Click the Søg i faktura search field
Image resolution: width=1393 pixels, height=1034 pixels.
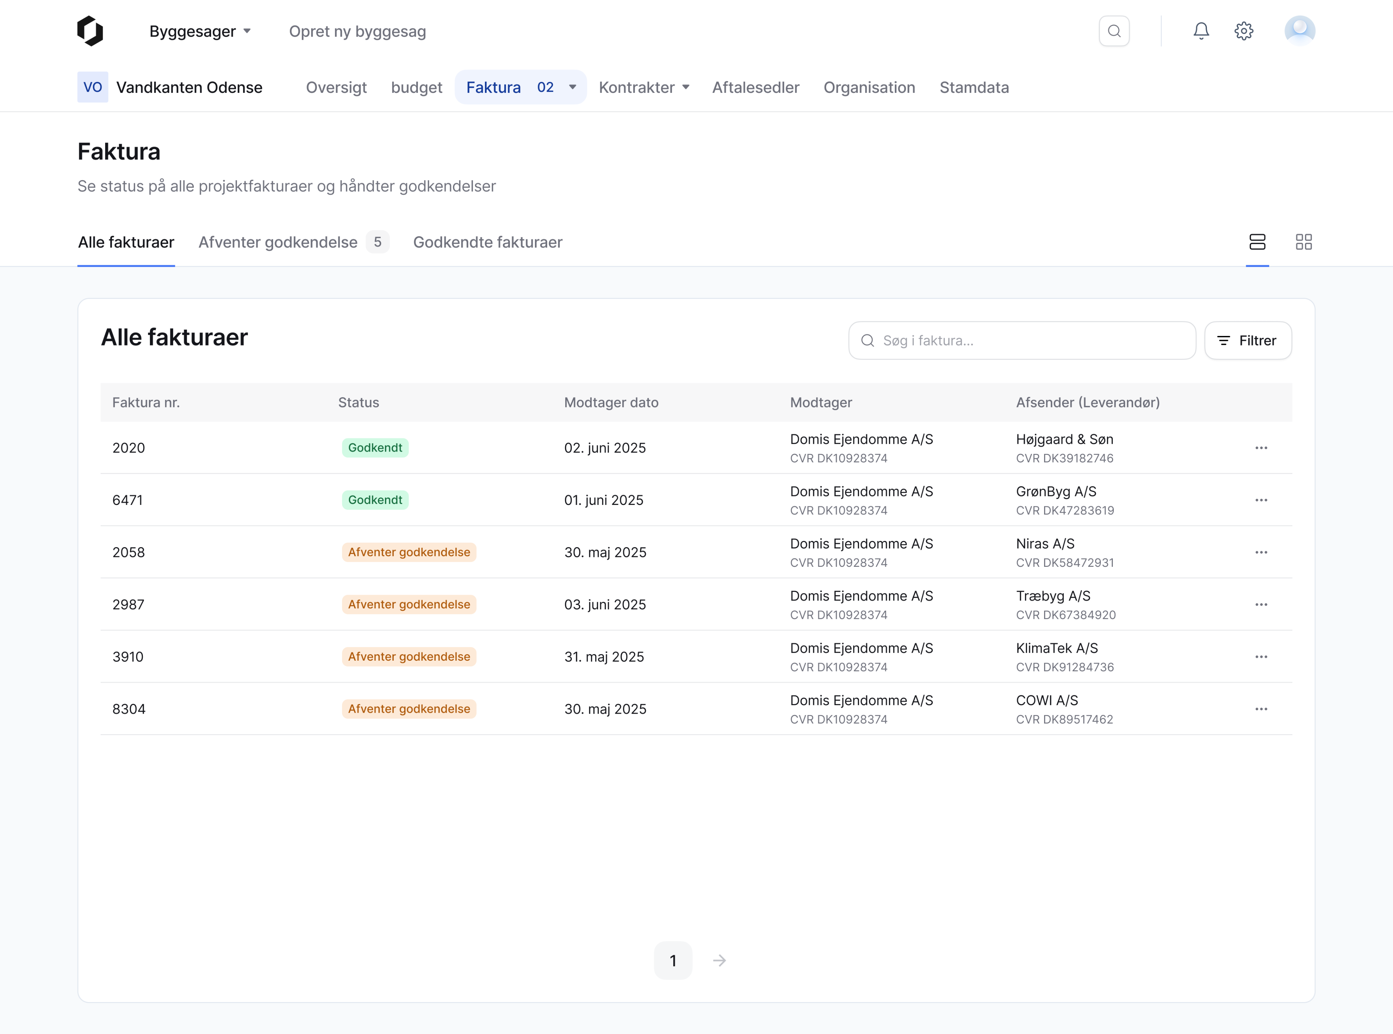[1027, 340]
